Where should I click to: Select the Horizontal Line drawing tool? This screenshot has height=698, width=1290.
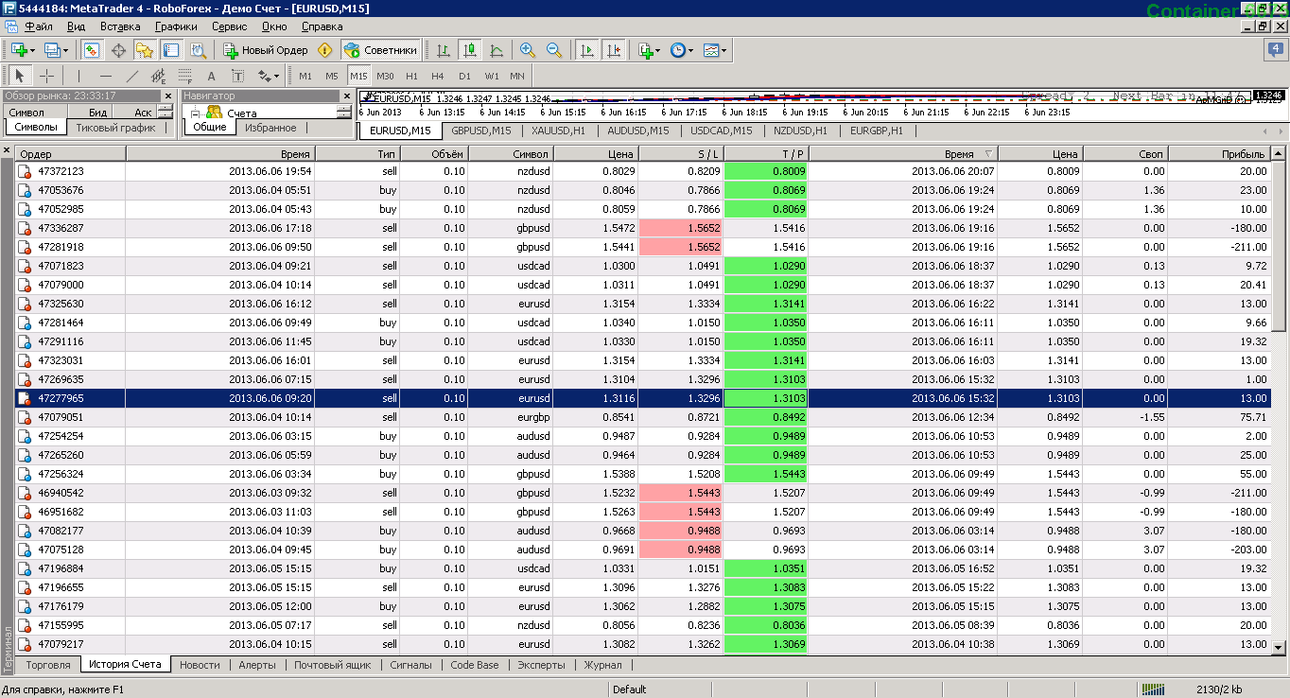[x=106, y=76]
